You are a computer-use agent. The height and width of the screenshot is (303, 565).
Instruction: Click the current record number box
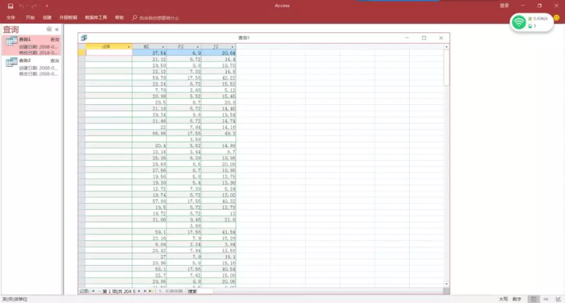click(119, 291)
